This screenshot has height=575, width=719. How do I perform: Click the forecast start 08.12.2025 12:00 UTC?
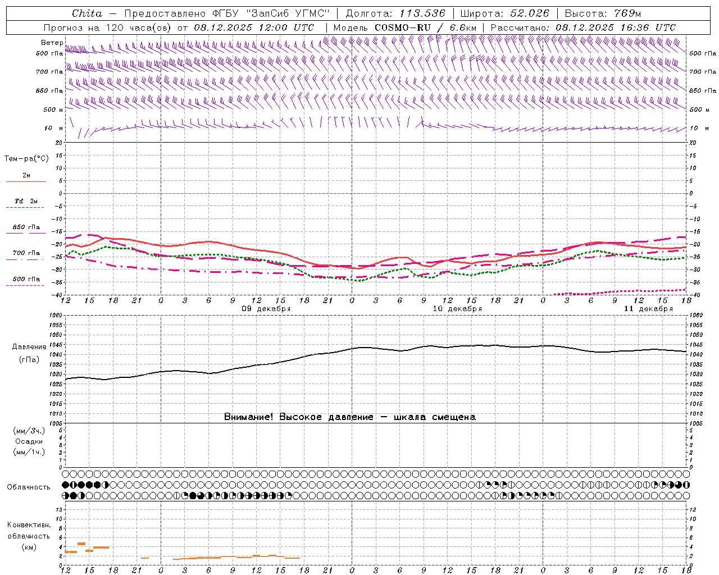[254, 28]
